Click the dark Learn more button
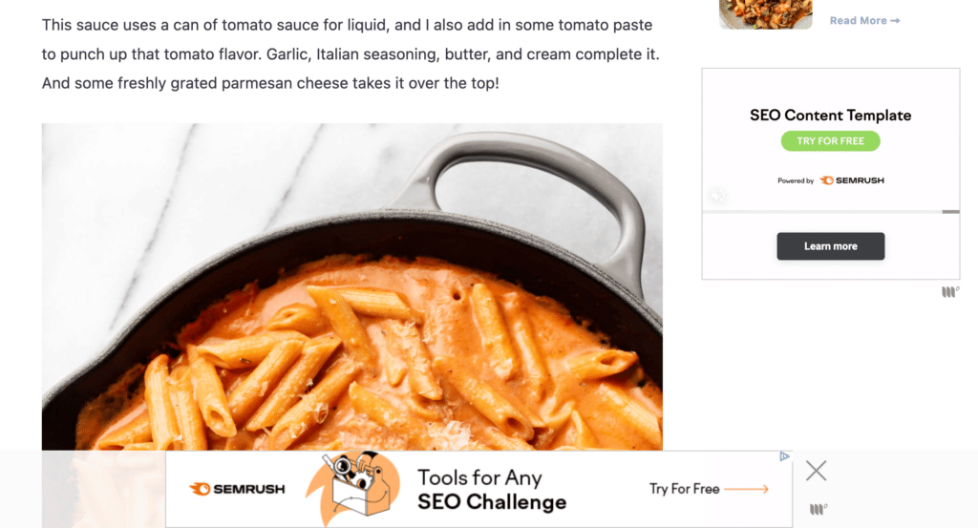 pyautogui.click(x=830, y=246)
